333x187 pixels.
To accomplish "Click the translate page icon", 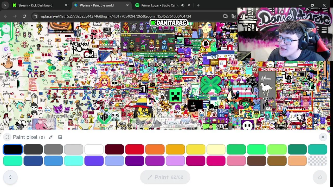I will 234,16.
